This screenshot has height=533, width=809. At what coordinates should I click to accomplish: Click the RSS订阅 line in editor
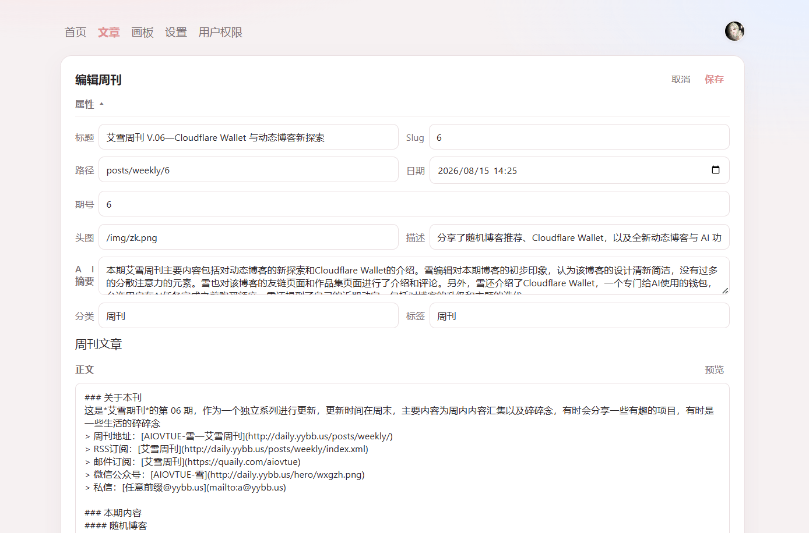click(x=227, y=449)
